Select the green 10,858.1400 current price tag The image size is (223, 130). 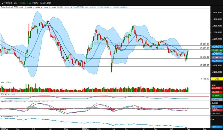pyautogui.click(x=217, y=50)
